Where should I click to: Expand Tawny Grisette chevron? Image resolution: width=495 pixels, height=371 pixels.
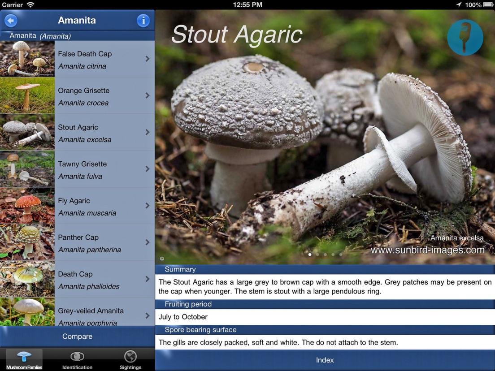pos(148,169)
